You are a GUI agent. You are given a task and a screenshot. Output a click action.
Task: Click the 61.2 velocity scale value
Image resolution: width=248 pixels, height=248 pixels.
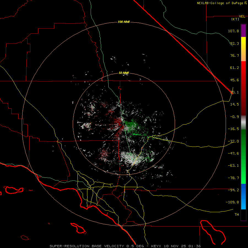(x=234, y=68)
